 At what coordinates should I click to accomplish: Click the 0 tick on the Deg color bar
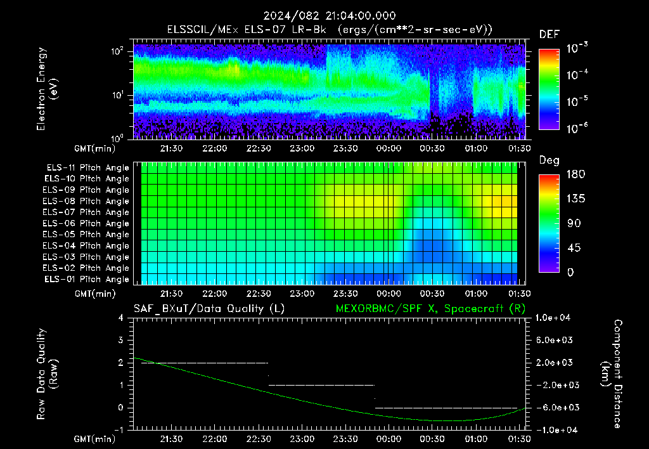tap(570, 272)
